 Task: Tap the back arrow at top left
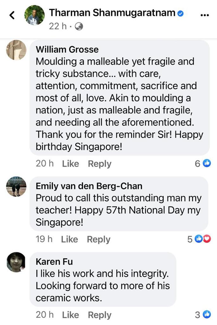12,15
